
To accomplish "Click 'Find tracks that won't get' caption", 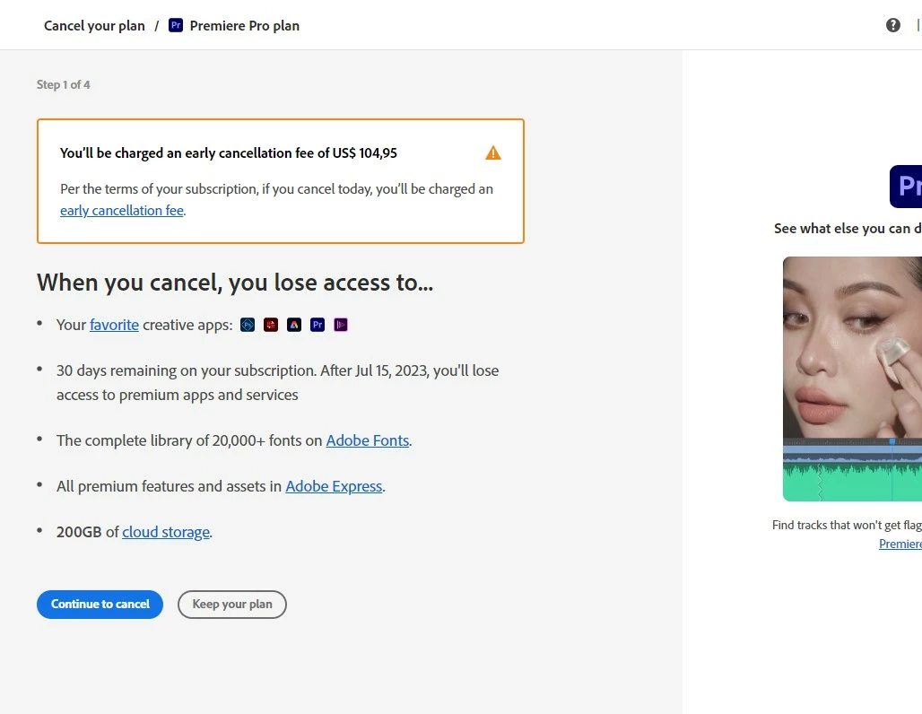I will [x=847, y=526].
